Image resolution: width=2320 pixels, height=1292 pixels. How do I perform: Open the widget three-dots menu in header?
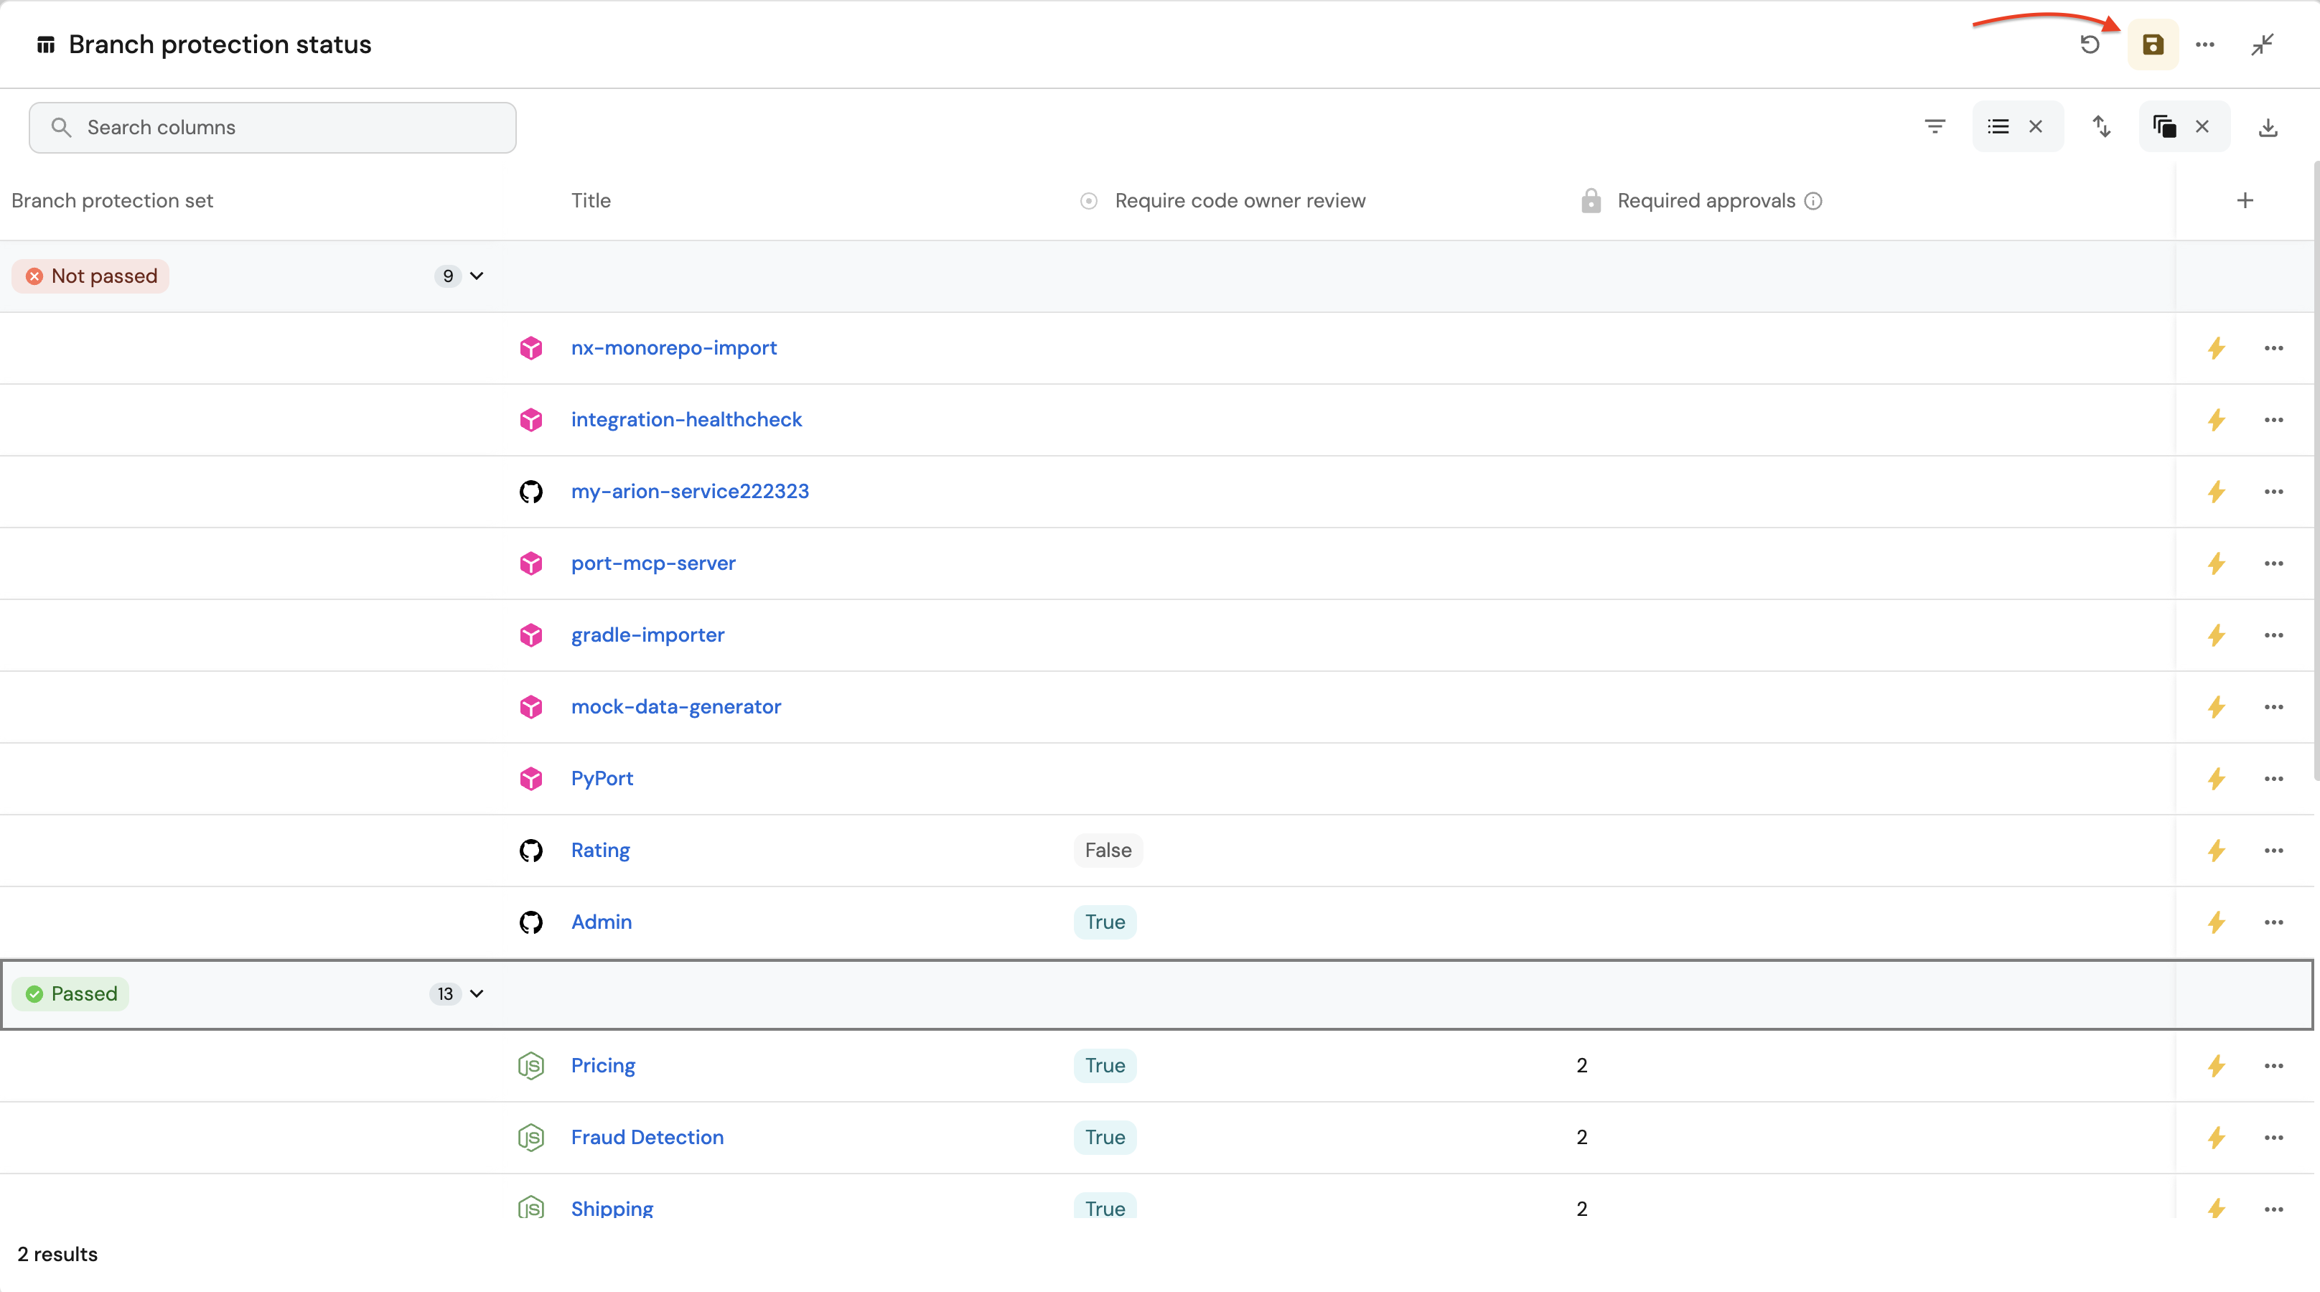point(2204,44)
